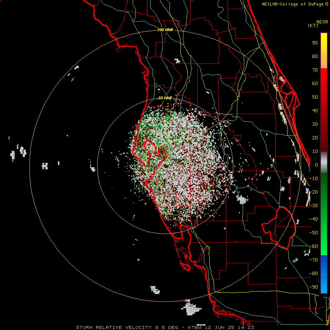Click the 70 value on the velocity scale
Image resolution: width=330 pixels, height=330 pixels.
click(x=315, y=70)
